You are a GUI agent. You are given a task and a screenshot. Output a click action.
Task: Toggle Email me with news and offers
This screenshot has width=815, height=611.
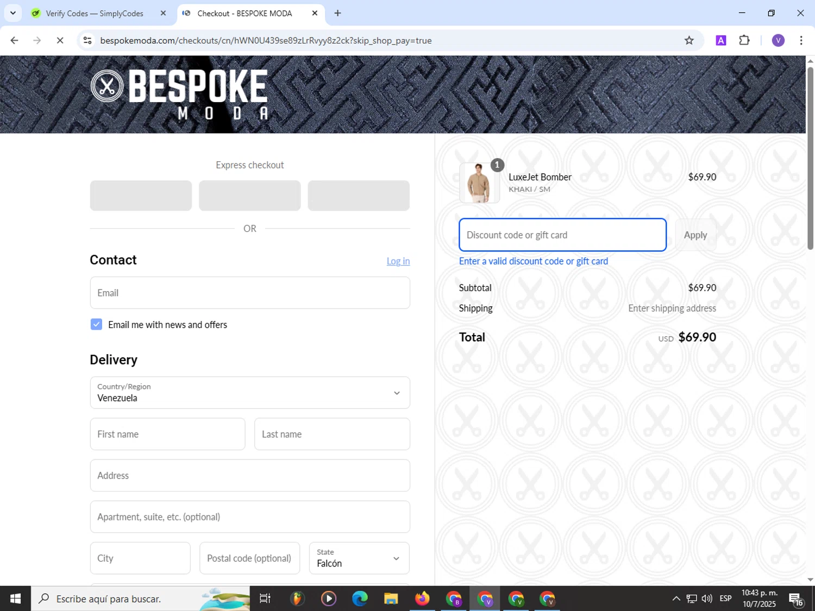(x=96, y=324)
